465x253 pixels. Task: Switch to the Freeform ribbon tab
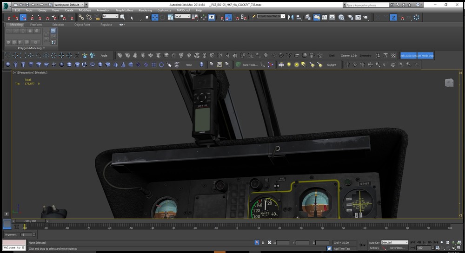(36, 25)
